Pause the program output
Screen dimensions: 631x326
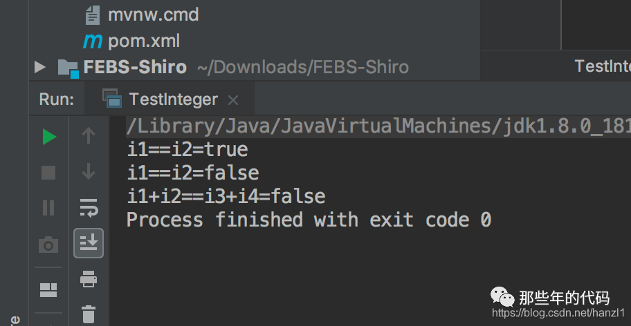48,208
